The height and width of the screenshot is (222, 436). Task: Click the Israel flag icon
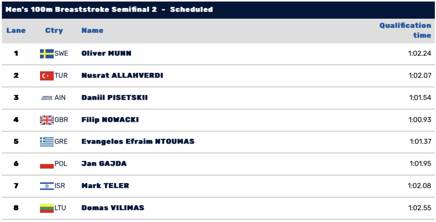click(47, 186)
